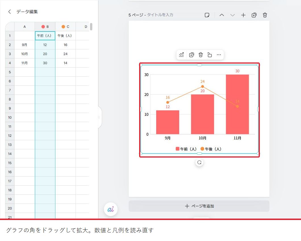Open the AI assistant button

111,209
